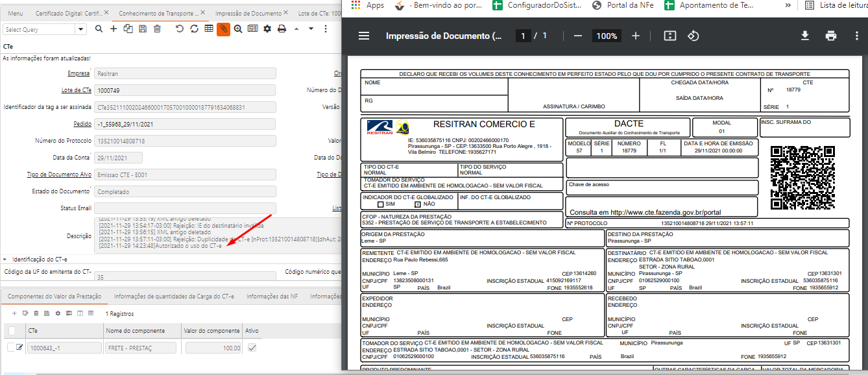Open the Lote de CTe link label
This screenshot has width=868, height=375.
76,90
